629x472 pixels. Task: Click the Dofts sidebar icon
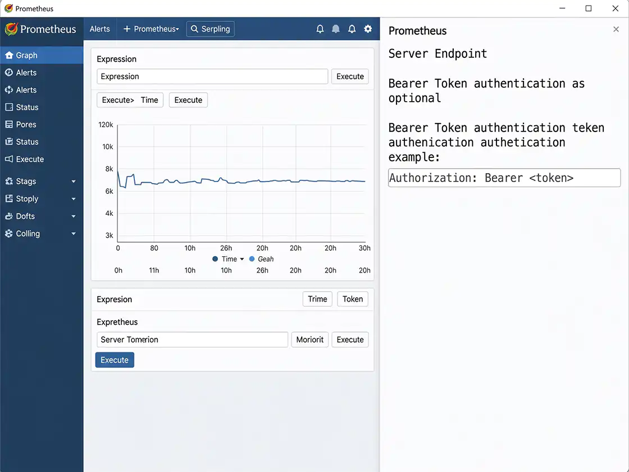pos(9,216)
